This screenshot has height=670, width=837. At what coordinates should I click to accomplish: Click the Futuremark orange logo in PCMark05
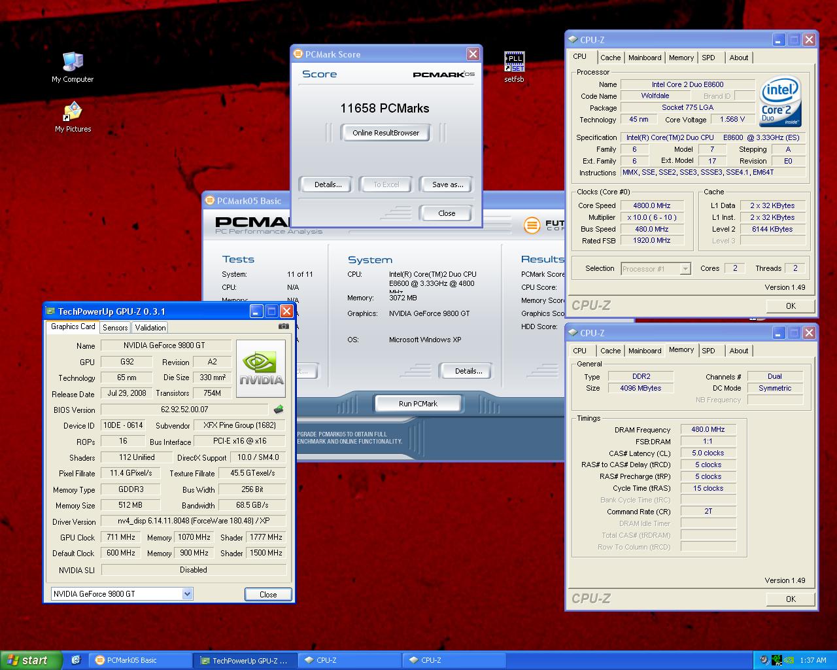point(533,225)
